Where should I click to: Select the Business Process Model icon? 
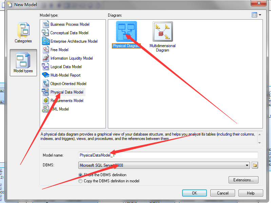tap(46, 24)
